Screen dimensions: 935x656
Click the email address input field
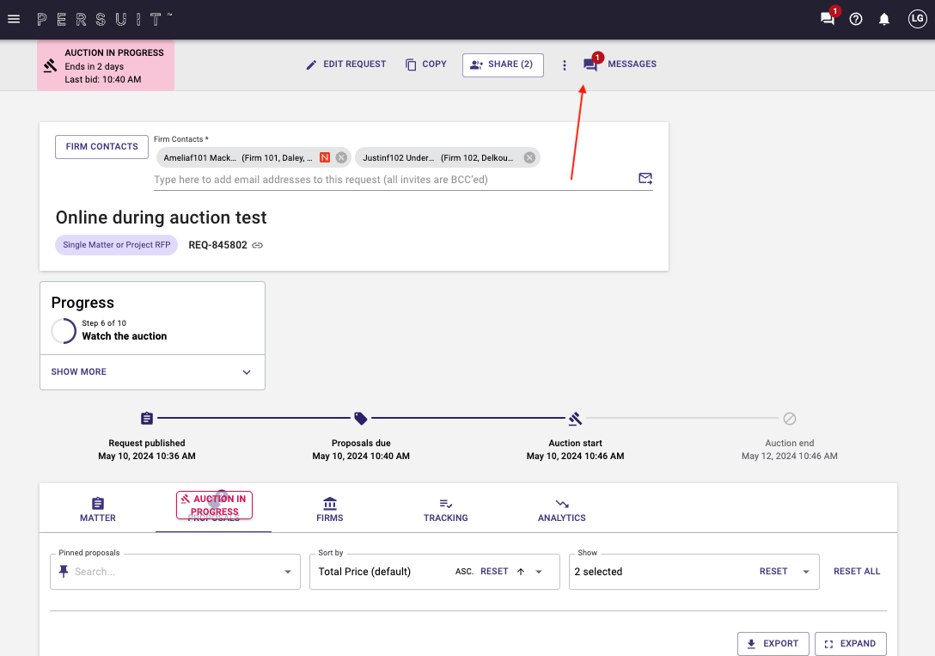[x=394, y=180]
